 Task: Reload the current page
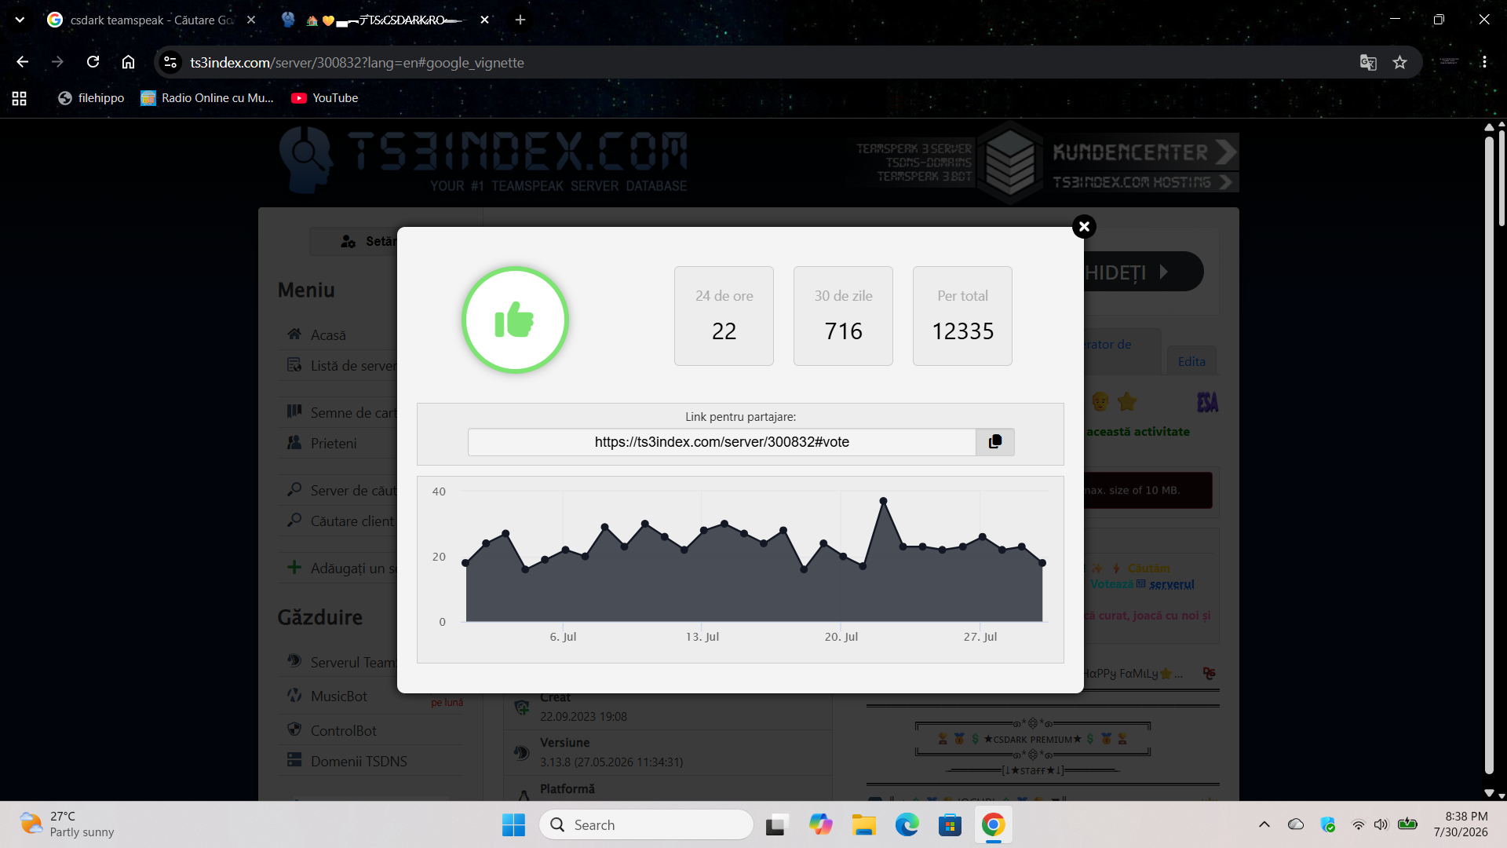(x=93, y=62)
